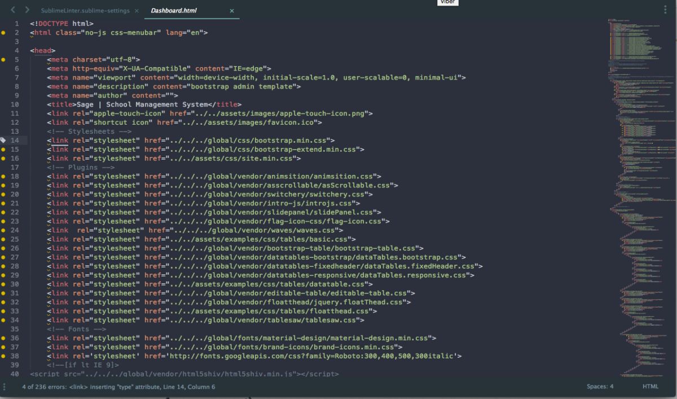Click the yellow lint dot on line 28

[x=3, y=266]
